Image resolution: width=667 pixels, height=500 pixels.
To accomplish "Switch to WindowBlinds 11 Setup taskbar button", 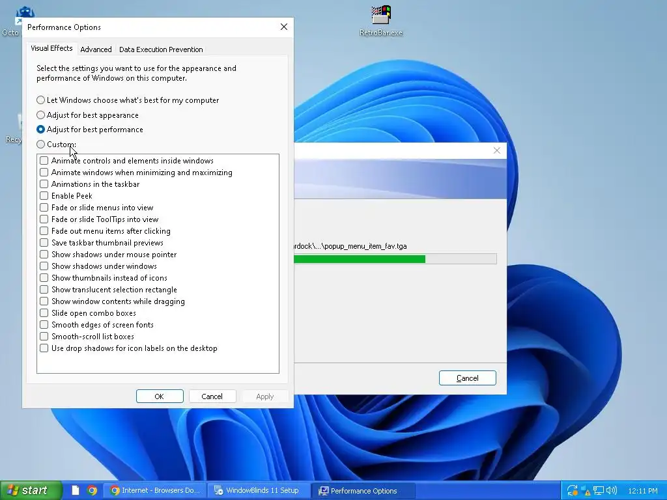I will (259, 490).
